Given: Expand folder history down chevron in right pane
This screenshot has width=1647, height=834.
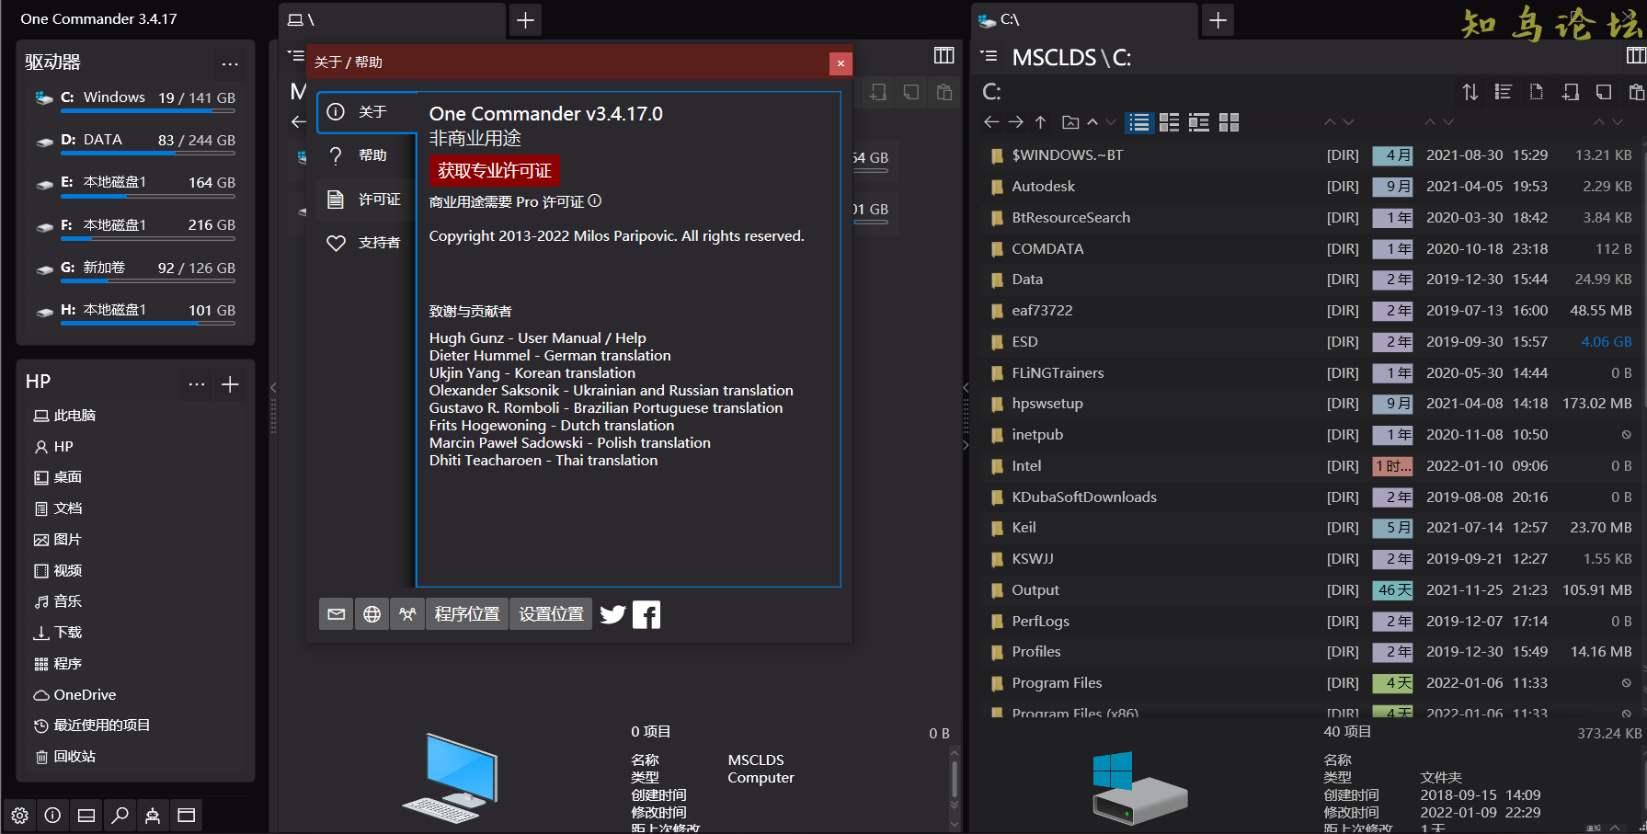Looking at the screenshot, I should (x=1111, y=122).
